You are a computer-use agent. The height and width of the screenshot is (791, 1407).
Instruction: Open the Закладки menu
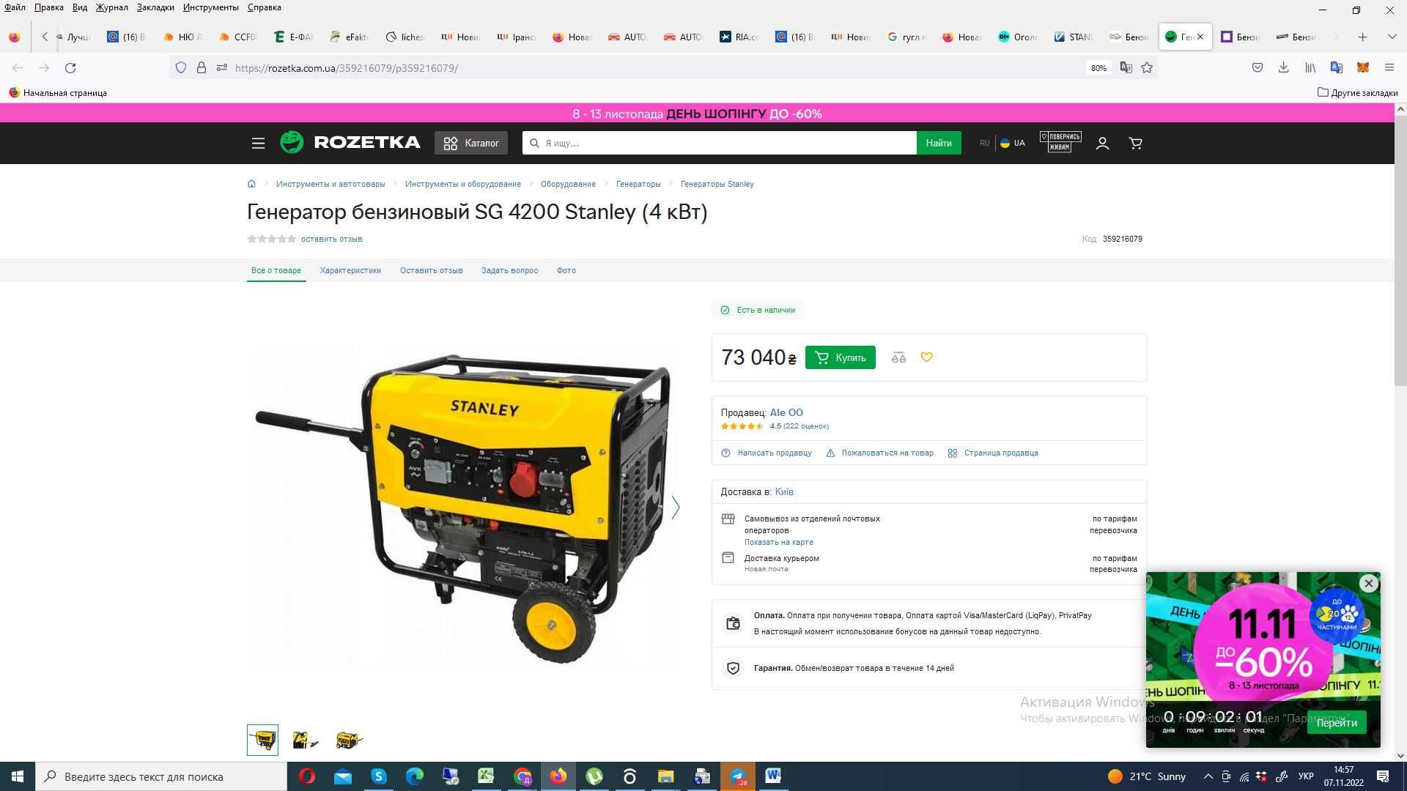pos(155,7)
